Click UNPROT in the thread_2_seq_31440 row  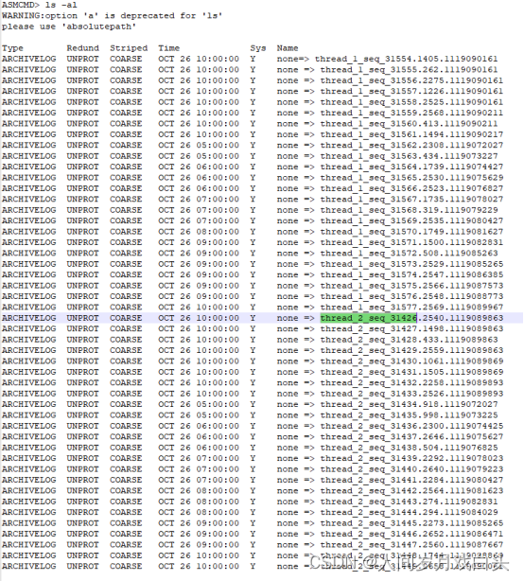tap(83, 469)
